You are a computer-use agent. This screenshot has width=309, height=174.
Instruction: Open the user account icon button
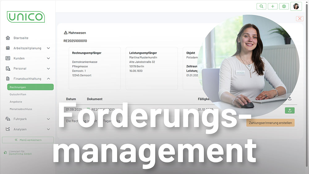(x=284, y=6)
